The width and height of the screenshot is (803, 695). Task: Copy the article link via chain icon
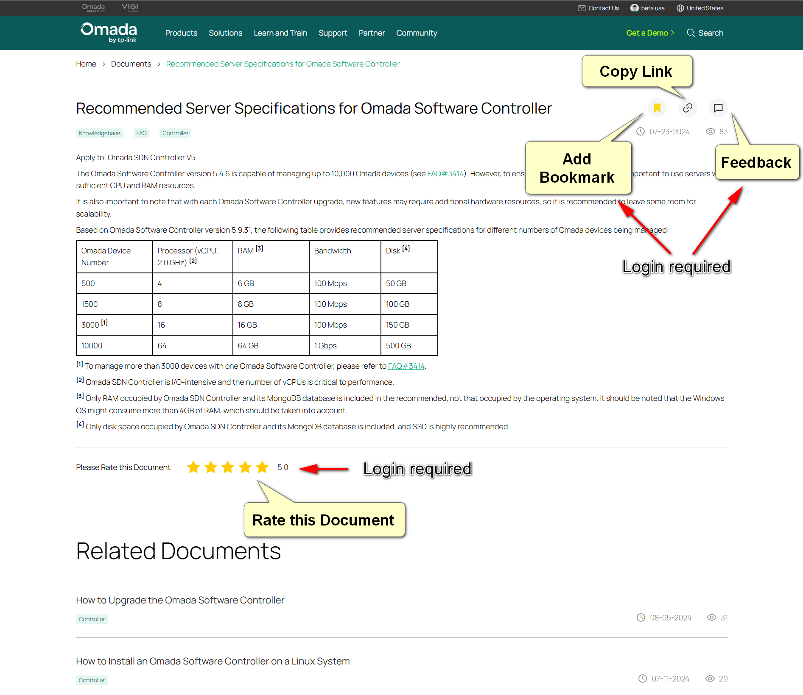[688, 108]
